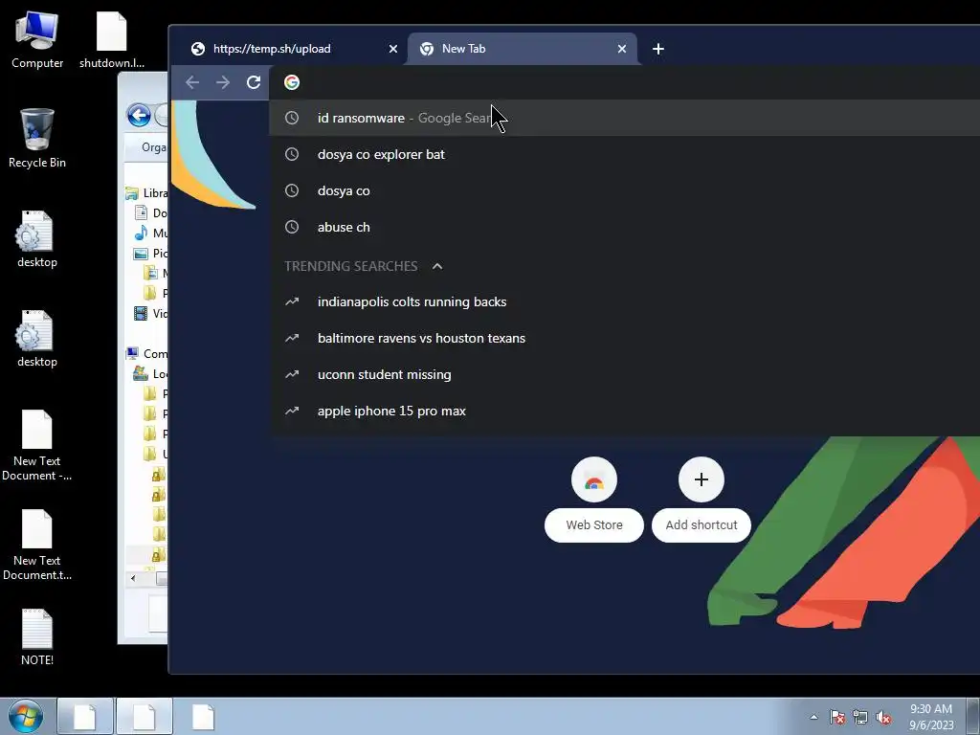Open Action Center flag tray icon
980x735 pixels.
click(x=837, y=717)
